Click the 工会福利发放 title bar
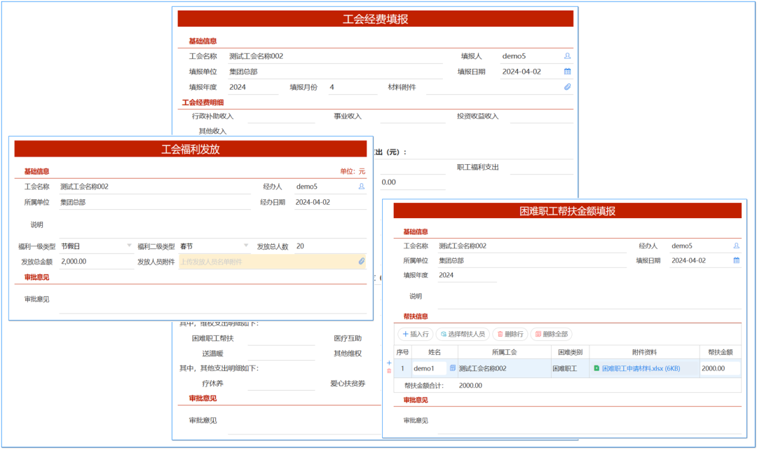The width and height of the screenshot is (757, 449). click(190, 149)
